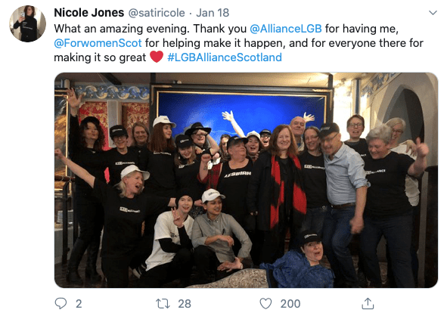Screen dimensions: 447x316
Task: Click the Nicole Jones display name
Action: (89, 13)
